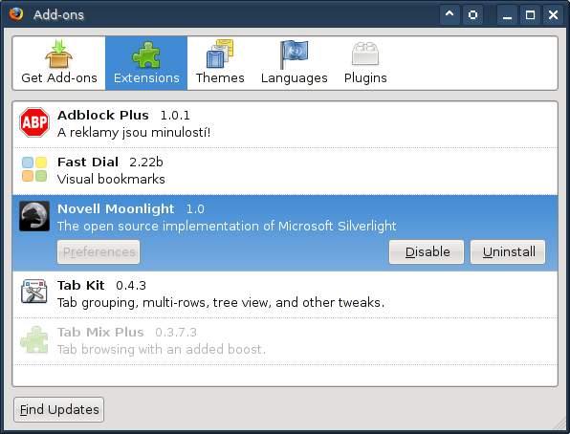Image resolution: width=570 pixels, height=434 pixels.
Task: Click the Adblock Plus ABP stop-sign icon
Action: click(34, 122)
